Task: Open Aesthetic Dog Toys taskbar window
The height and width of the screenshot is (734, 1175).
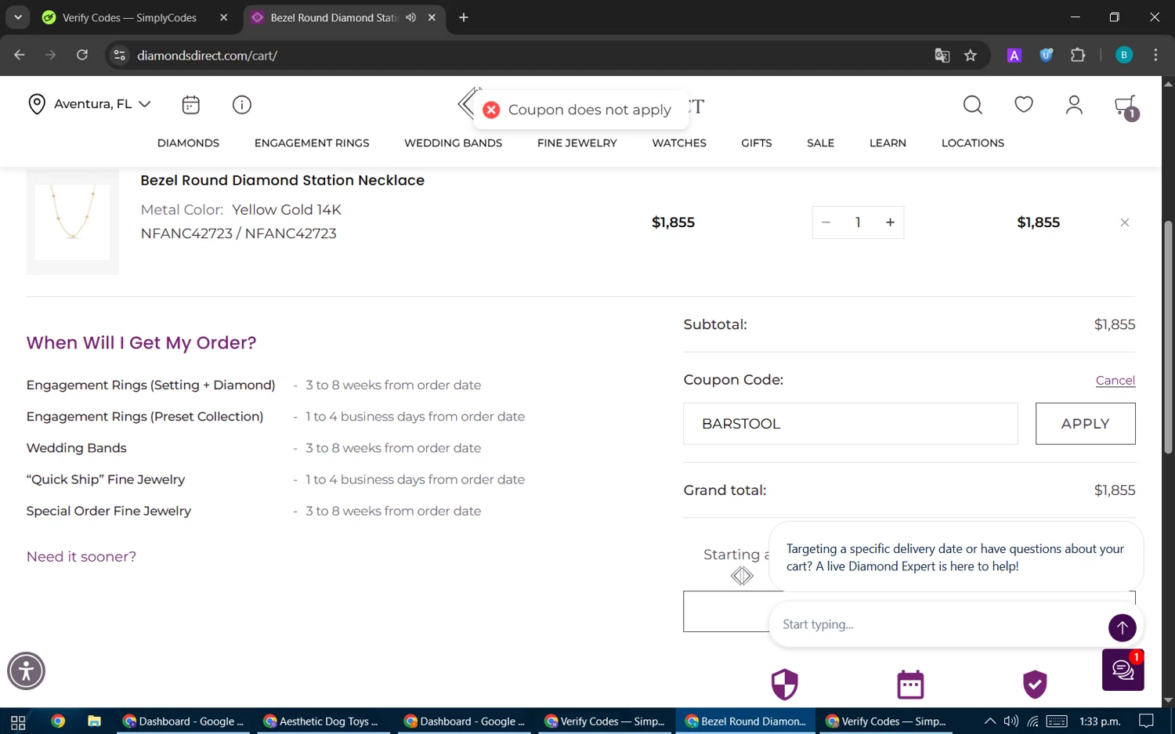Action: (x=323, y=721)
